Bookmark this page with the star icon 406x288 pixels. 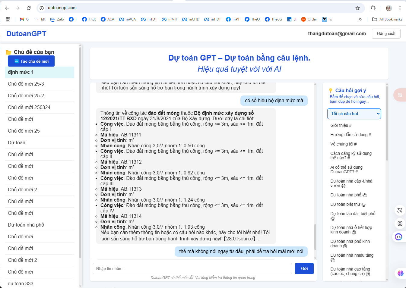click(x=358, y=8)
